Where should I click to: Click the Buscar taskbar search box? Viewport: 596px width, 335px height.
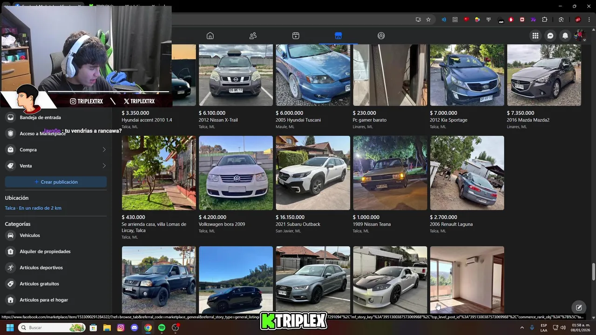coord(52,328)
